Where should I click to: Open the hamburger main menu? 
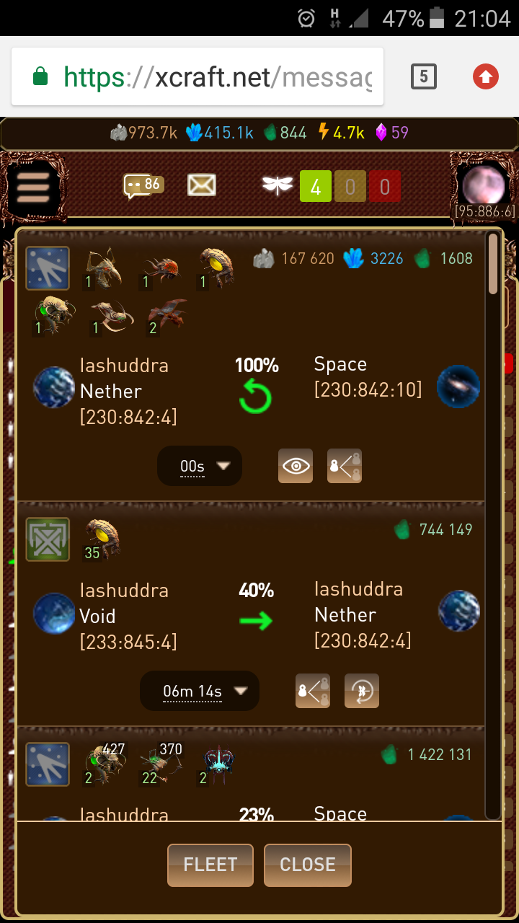coord(32,188)
